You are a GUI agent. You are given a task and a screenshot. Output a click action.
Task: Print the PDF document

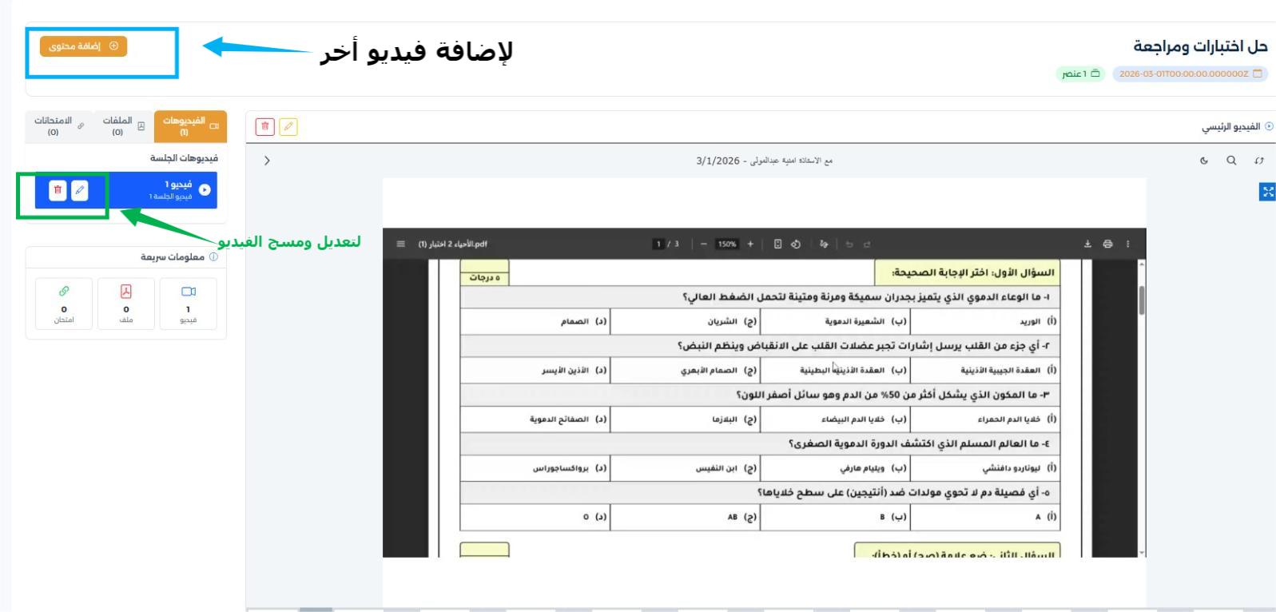click(1107, 244)
